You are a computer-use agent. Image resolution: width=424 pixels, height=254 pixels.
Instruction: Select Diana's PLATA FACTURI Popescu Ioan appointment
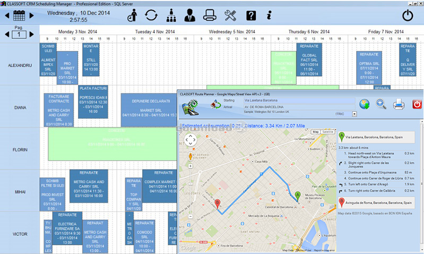point(93,102)
